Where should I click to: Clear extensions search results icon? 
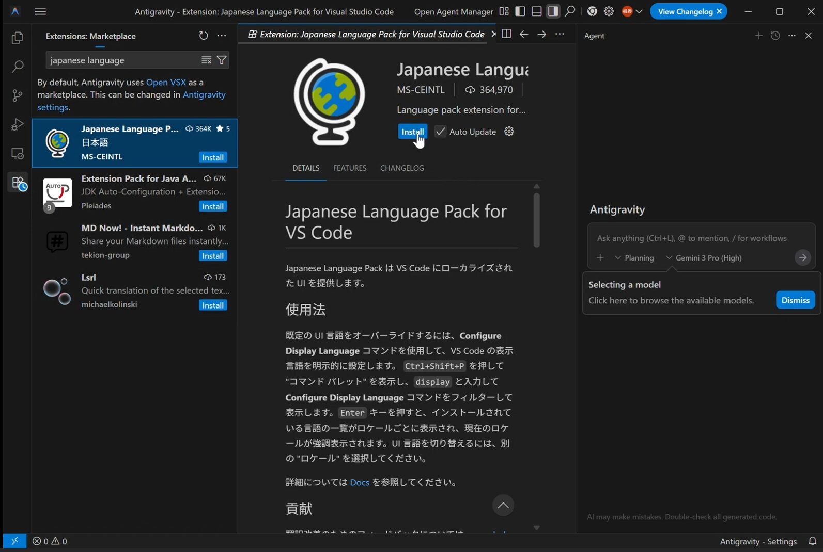click(x=206, y=60)
